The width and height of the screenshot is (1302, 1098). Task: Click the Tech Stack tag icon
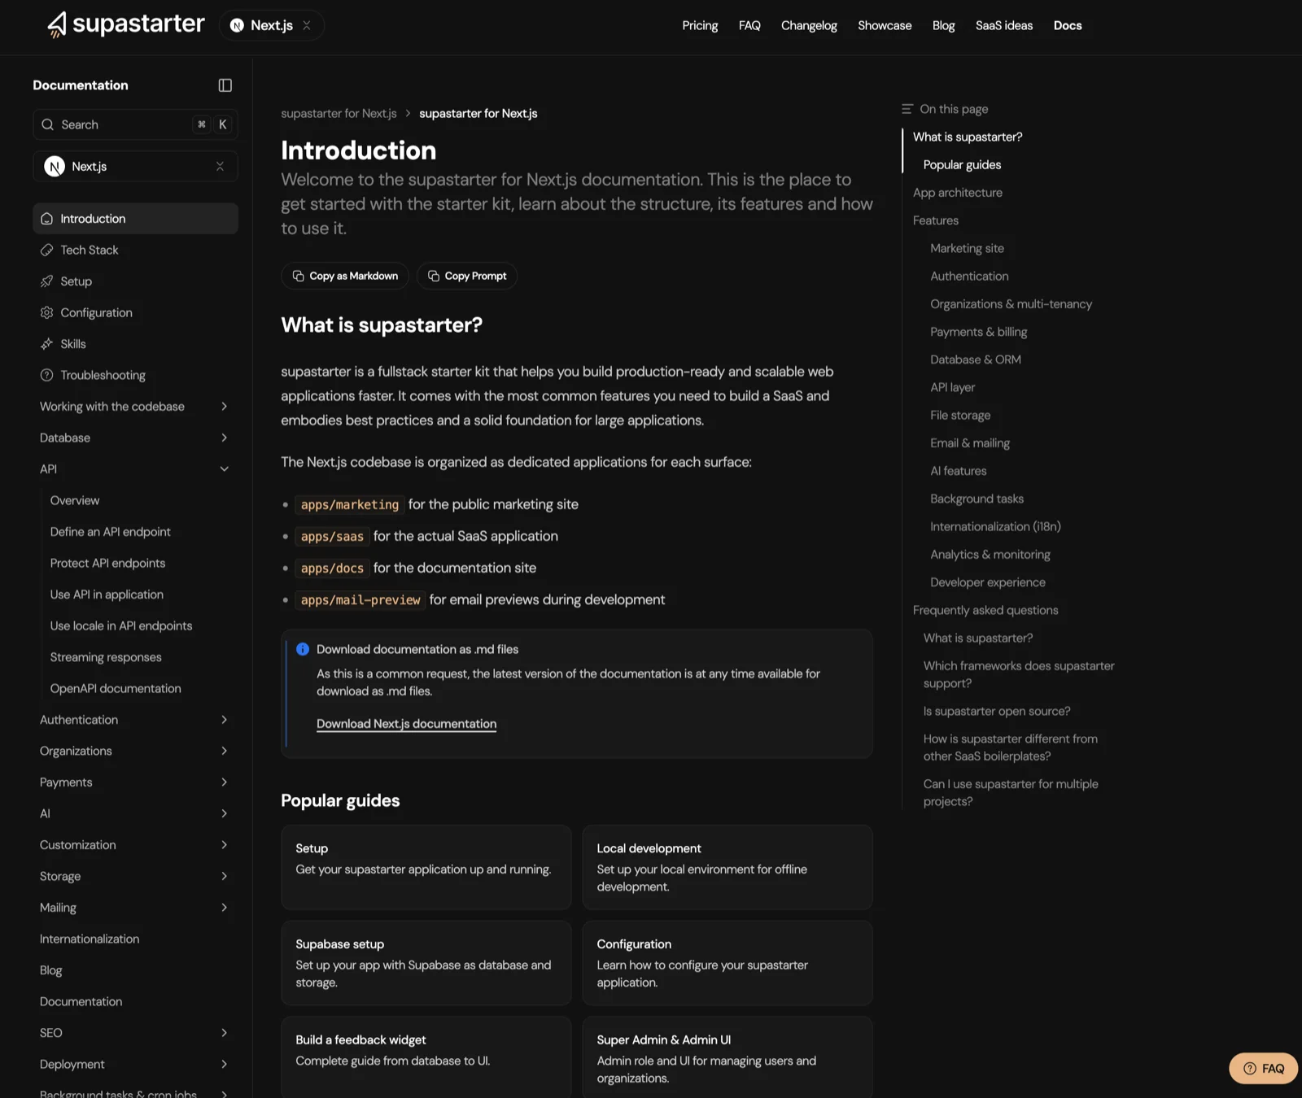click(46, 250)
